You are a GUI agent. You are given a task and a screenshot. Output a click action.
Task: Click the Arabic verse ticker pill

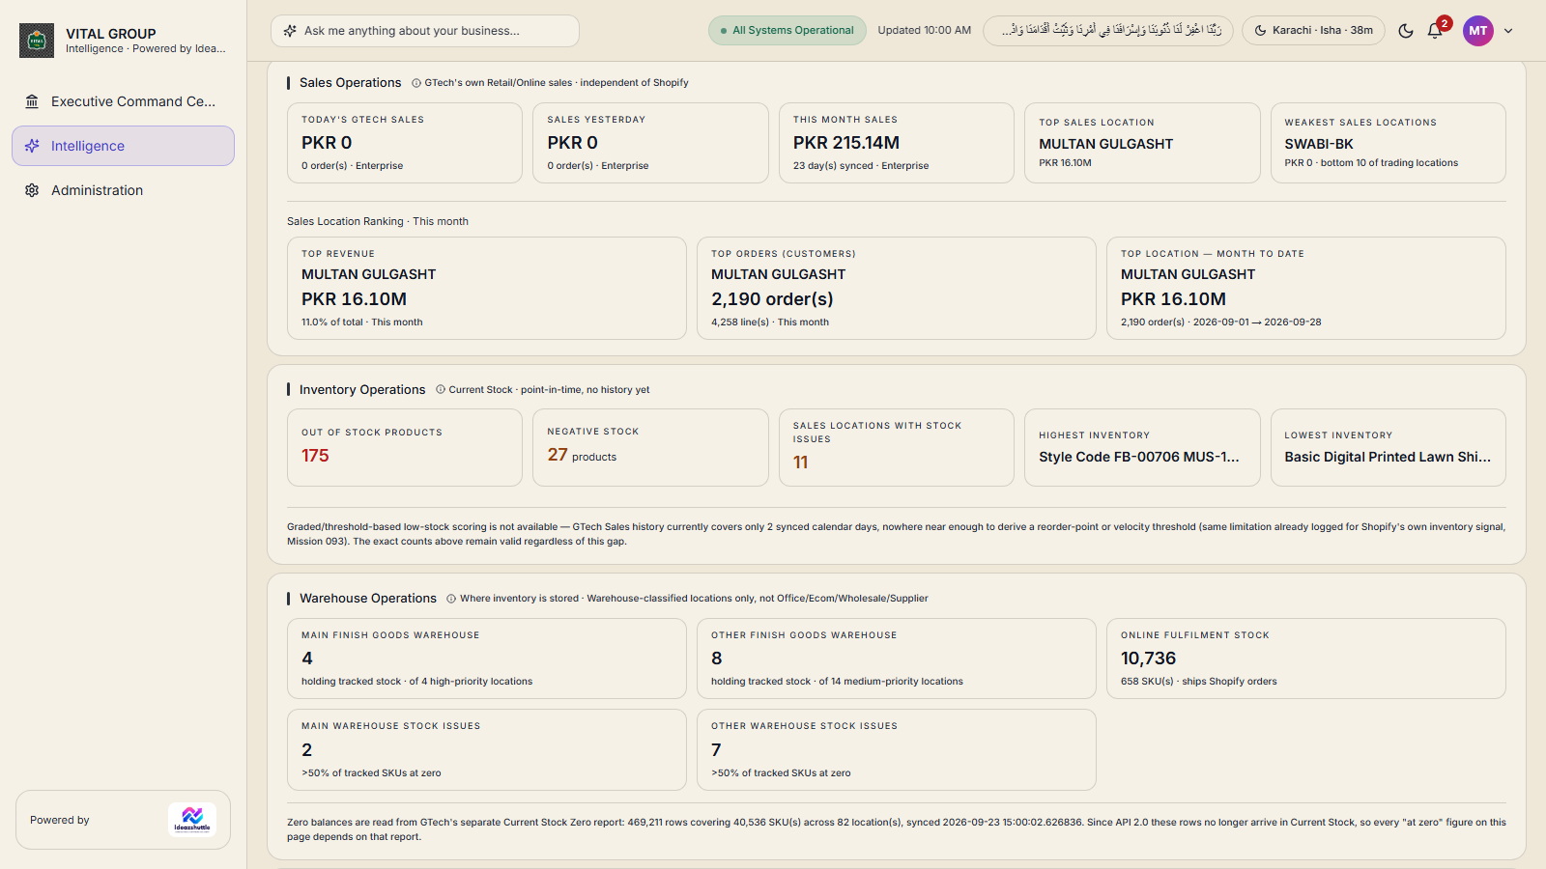(x=1108, y=30)
